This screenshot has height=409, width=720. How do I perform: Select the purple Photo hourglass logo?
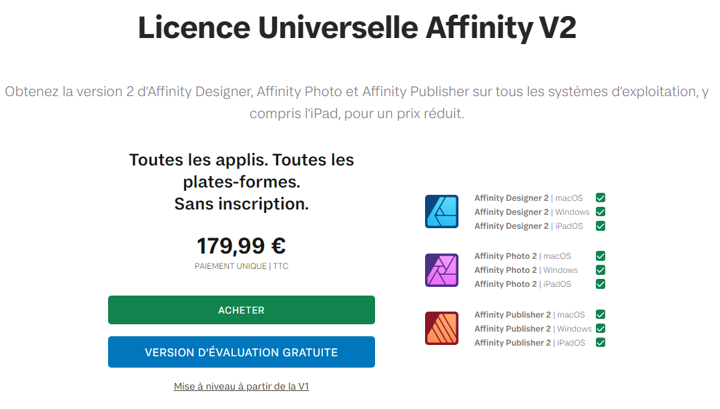[441, 270]
